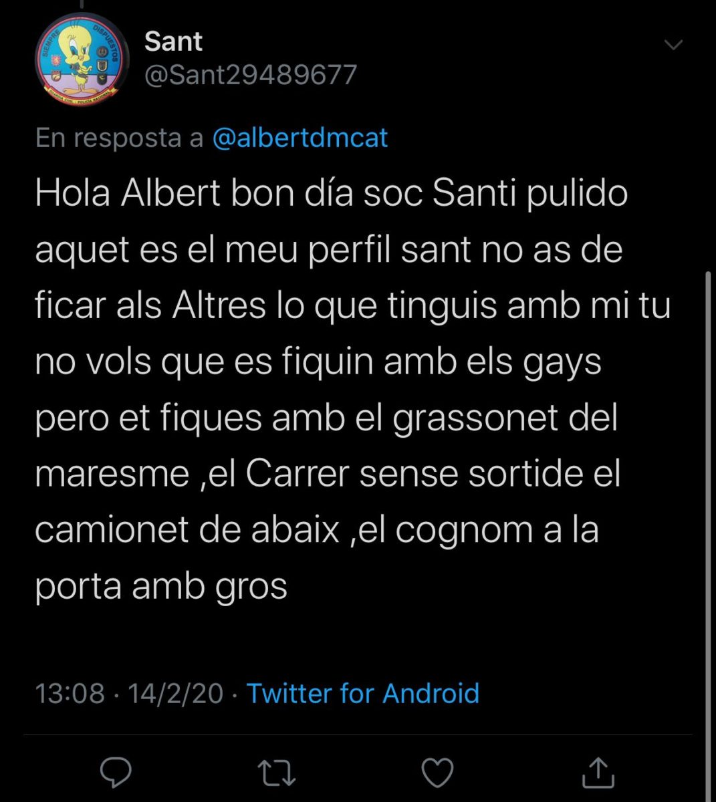Click the handle @Sant29489677
The height and width of the screenshot is (802, 716).
tap(251, 74)
